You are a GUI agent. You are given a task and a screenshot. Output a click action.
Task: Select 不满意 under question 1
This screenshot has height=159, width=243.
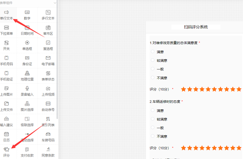(x=153, y=77)
